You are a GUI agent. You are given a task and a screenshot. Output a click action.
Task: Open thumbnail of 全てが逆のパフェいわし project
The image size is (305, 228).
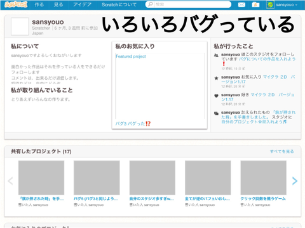pos(208,178)
